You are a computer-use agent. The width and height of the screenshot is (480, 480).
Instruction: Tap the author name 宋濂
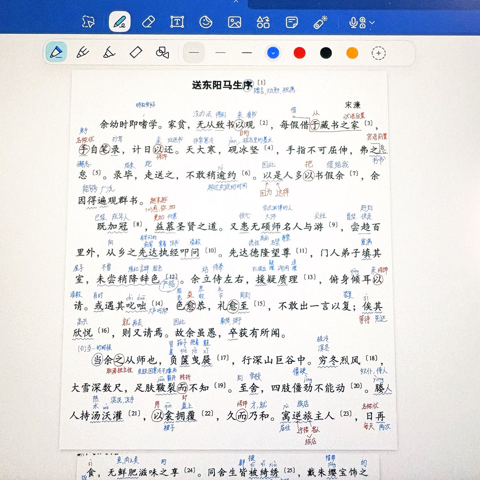(353, 105)
